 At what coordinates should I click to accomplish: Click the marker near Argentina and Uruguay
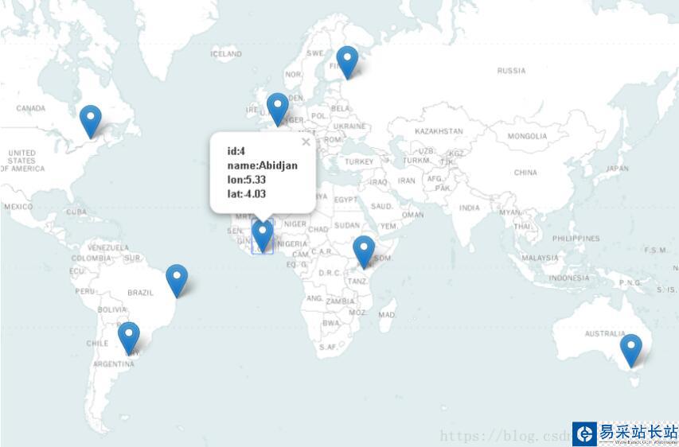tap(129, 338)
